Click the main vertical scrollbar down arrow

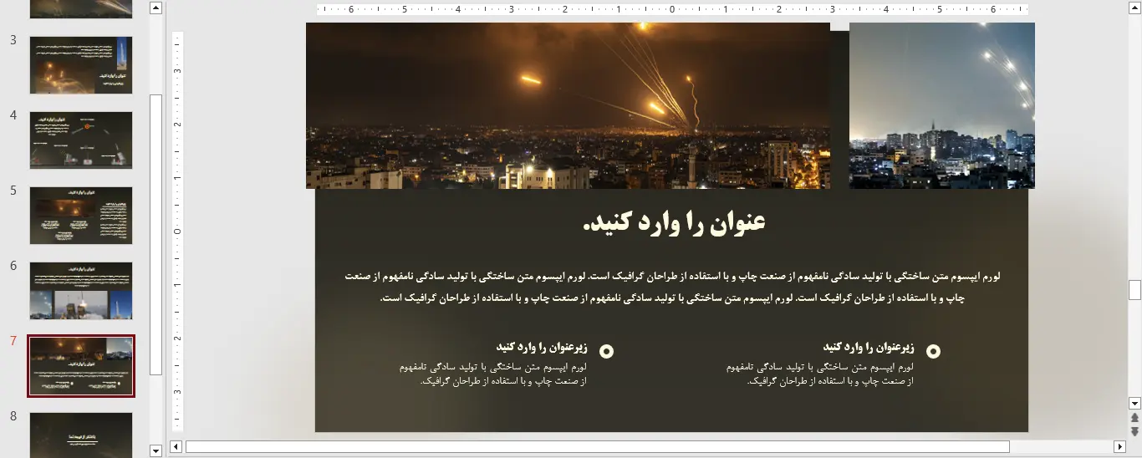tap(1134, 403)
